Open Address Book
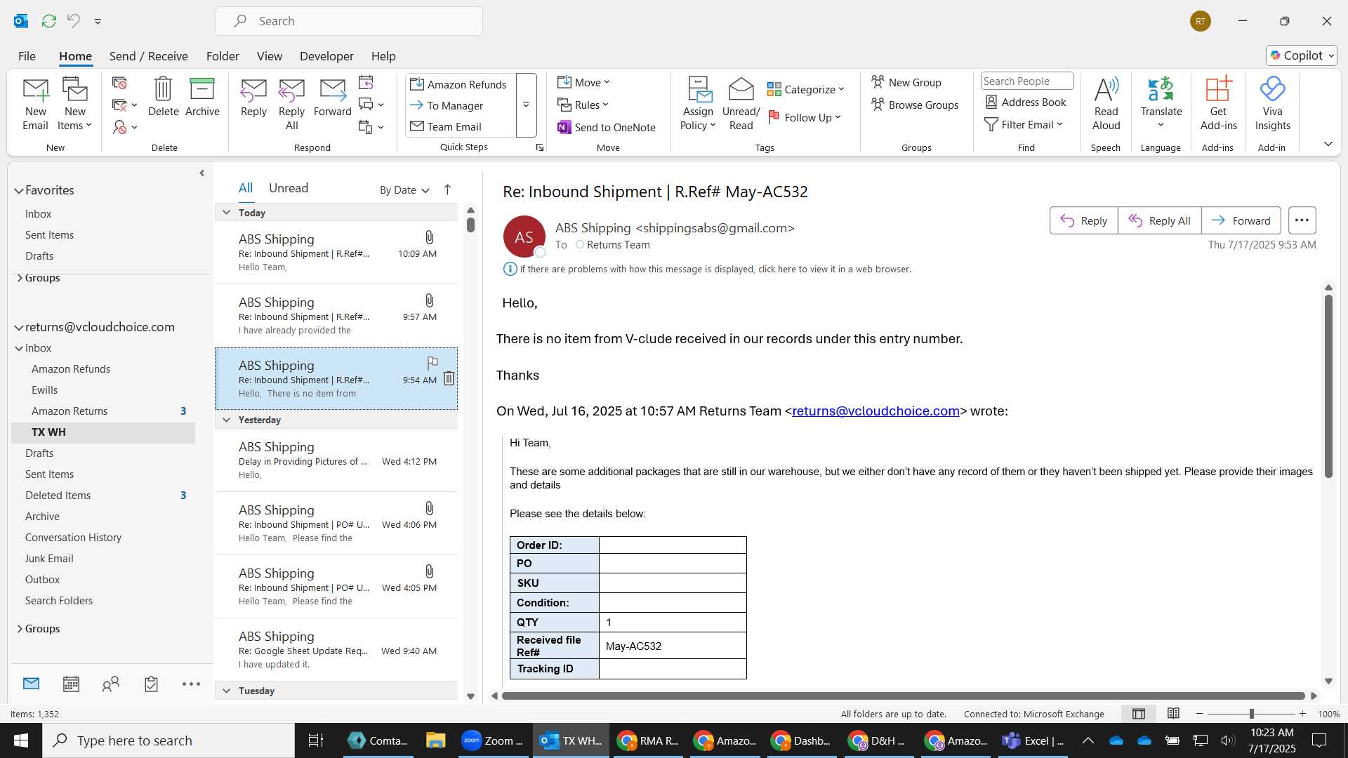Viewport: 1348px width, 758px height. tap(1026, 102)
